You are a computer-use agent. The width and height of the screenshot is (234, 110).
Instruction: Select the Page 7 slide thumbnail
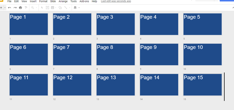(x=72, y=54)
